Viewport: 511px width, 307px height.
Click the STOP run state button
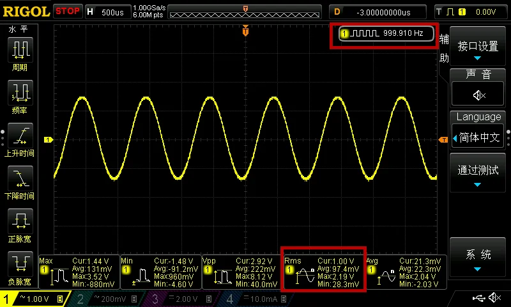[x=68, y=12]
